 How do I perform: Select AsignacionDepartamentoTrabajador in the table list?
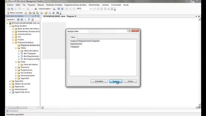coord(85,41)
